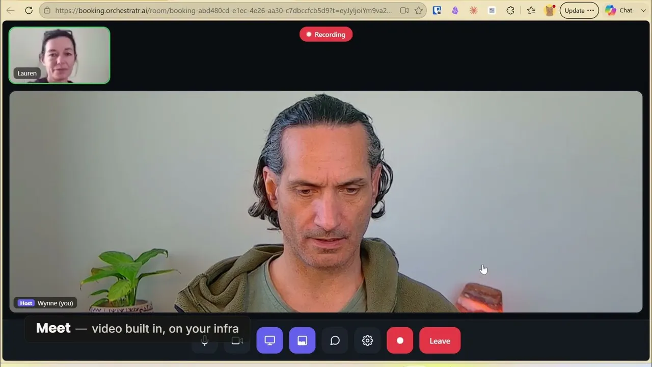Image resolution: width=652 pixels, height=367 pixels.
Task: Leave the meeting
Action: click(x=440, y=340)
